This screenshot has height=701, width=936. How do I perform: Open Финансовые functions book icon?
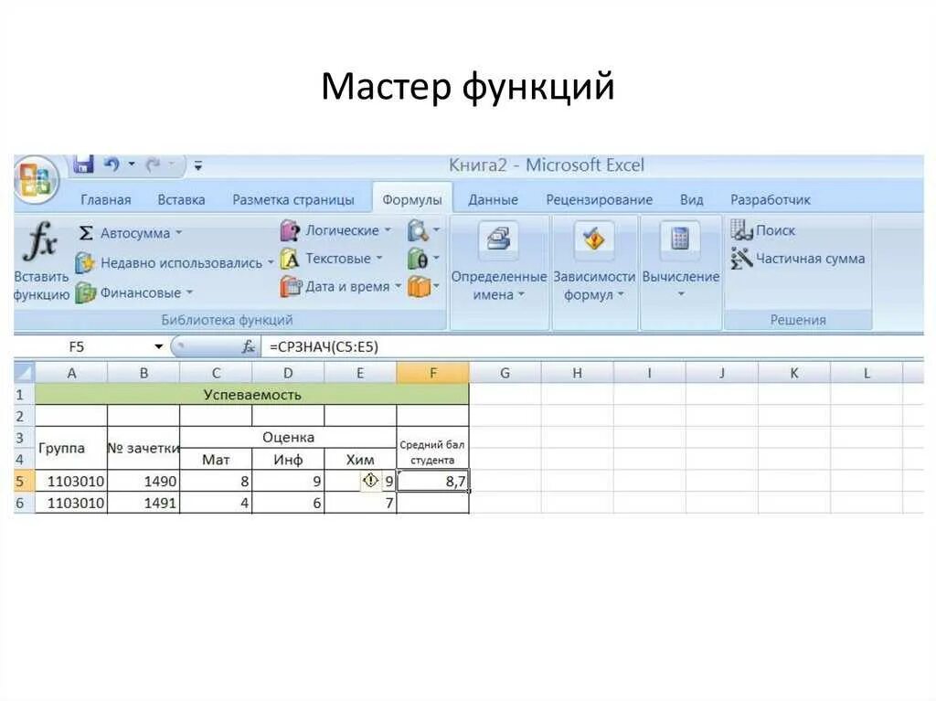[85, 293]
